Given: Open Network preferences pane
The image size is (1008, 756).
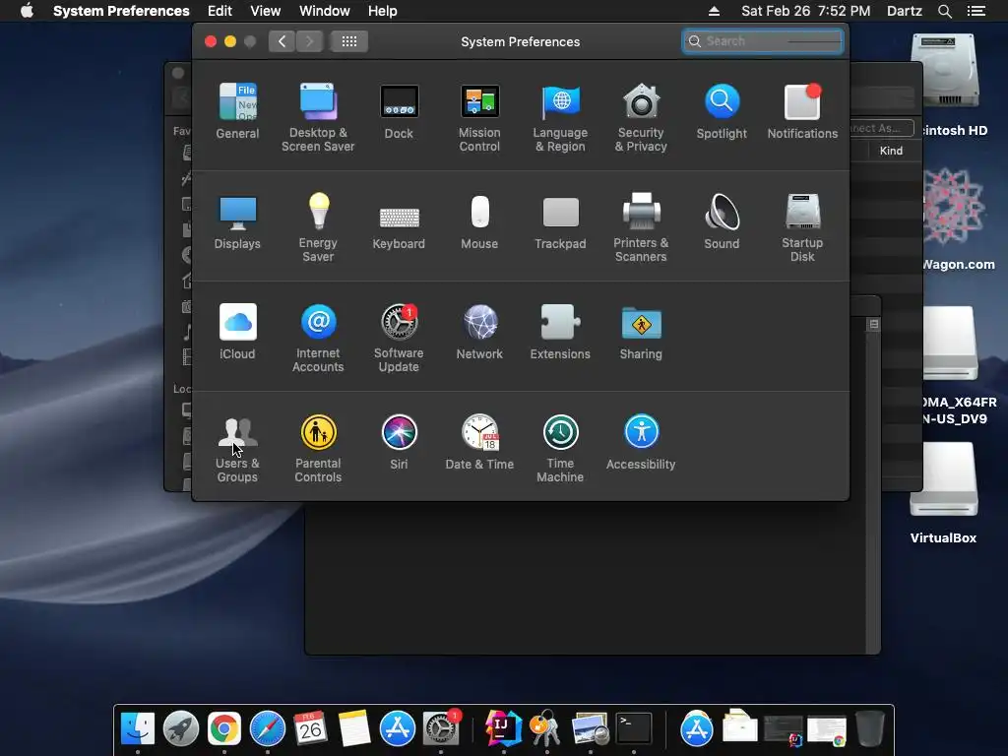Looking at the screenshot, I should tap(479, 332).
